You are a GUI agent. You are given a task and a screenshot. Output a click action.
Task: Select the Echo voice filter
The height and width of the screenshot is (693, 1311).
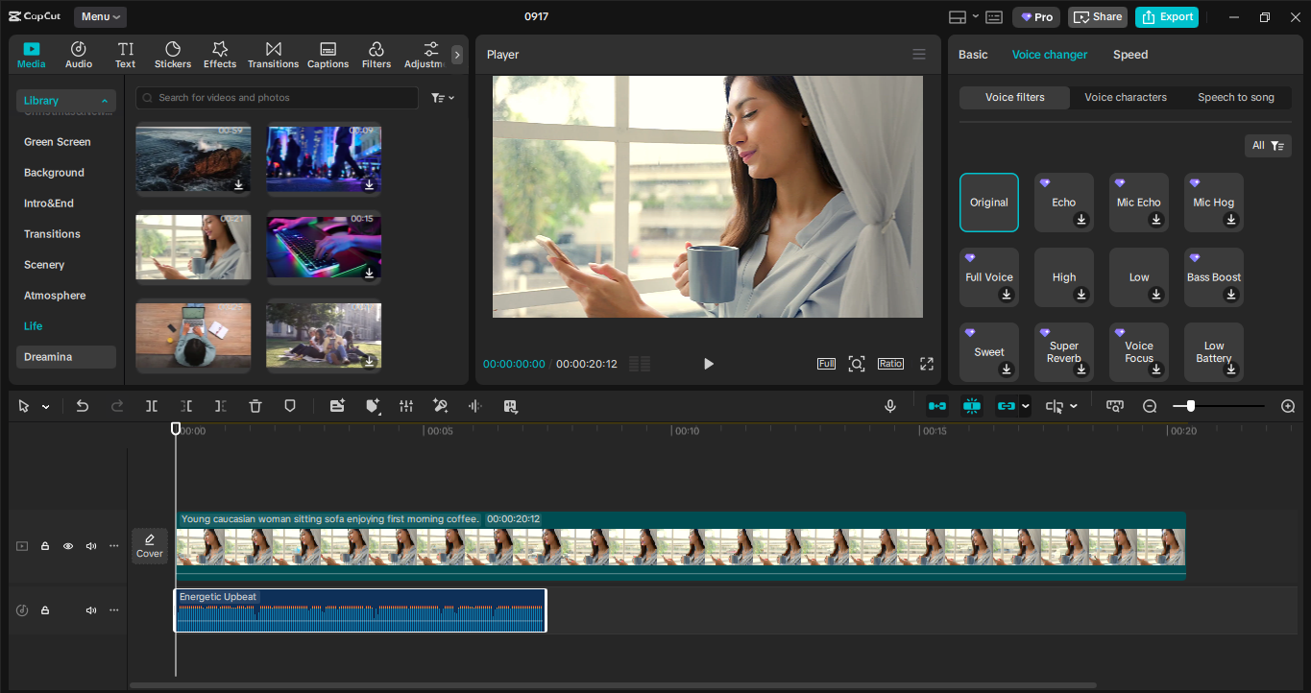click(x=1063, y=203)
